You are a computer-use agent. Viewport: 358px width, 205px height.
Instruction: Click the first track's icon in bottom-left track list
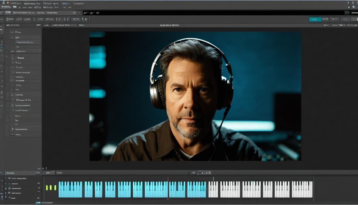9,178
